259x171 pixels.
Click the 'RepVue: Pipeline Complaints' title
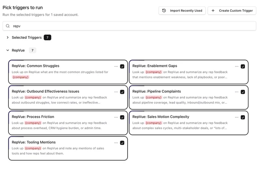coord(157,91)
